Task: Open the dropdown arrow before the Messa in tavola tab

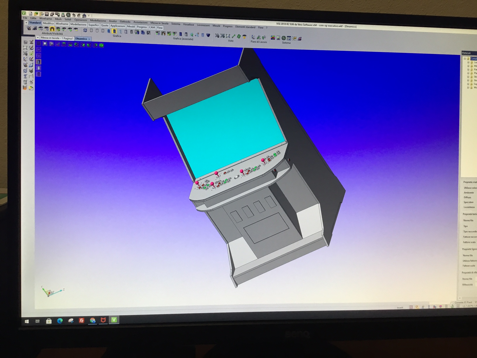Action: (38, 37)
